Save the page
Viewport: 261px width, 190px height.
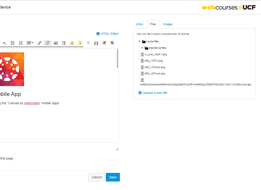tap(113, 177)
